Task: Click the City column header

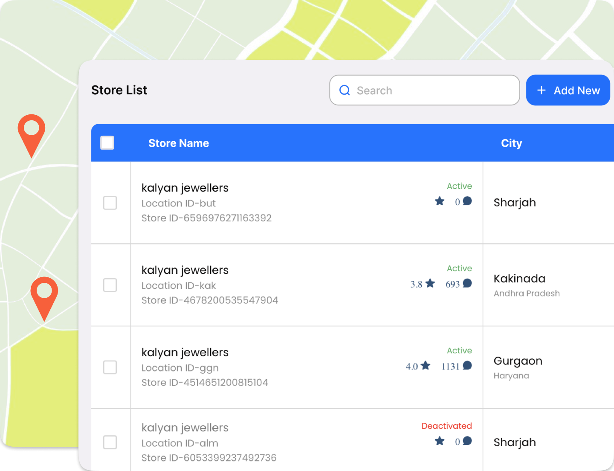Action: click(x=511, y=143)
